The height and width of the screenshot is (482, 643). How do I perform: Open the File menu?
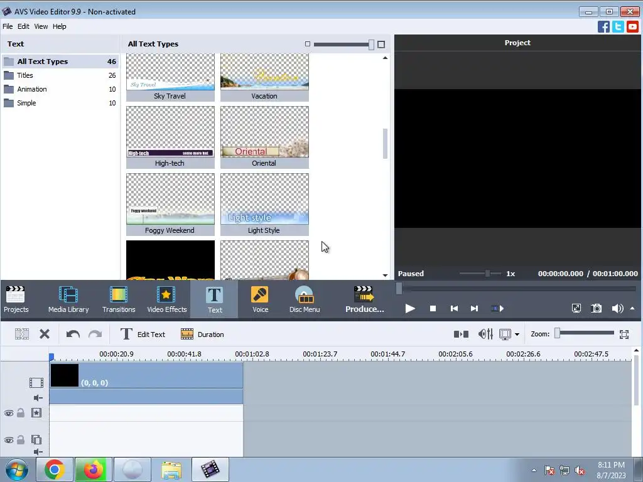click(x=8, y=26)
